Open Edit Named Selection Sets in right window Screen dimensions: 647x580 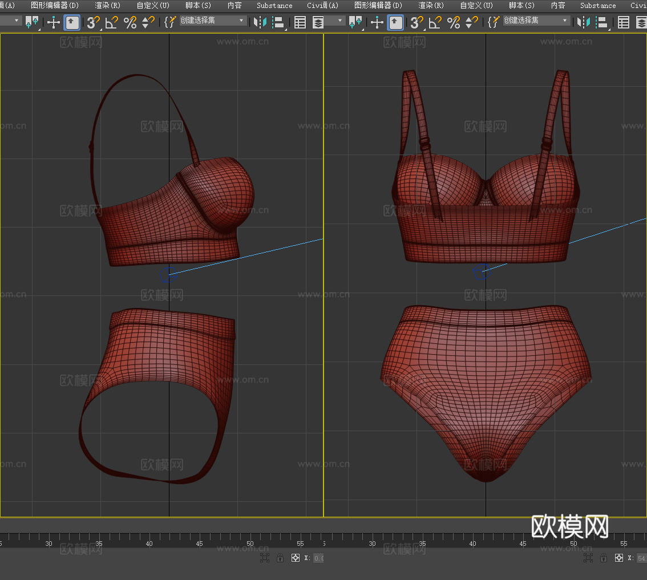pyautogui.click(x=494, y=22)
